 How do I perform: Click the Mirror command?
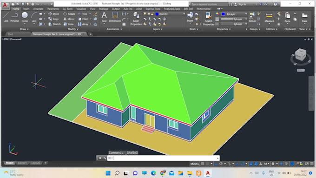[x=69, y=19]
